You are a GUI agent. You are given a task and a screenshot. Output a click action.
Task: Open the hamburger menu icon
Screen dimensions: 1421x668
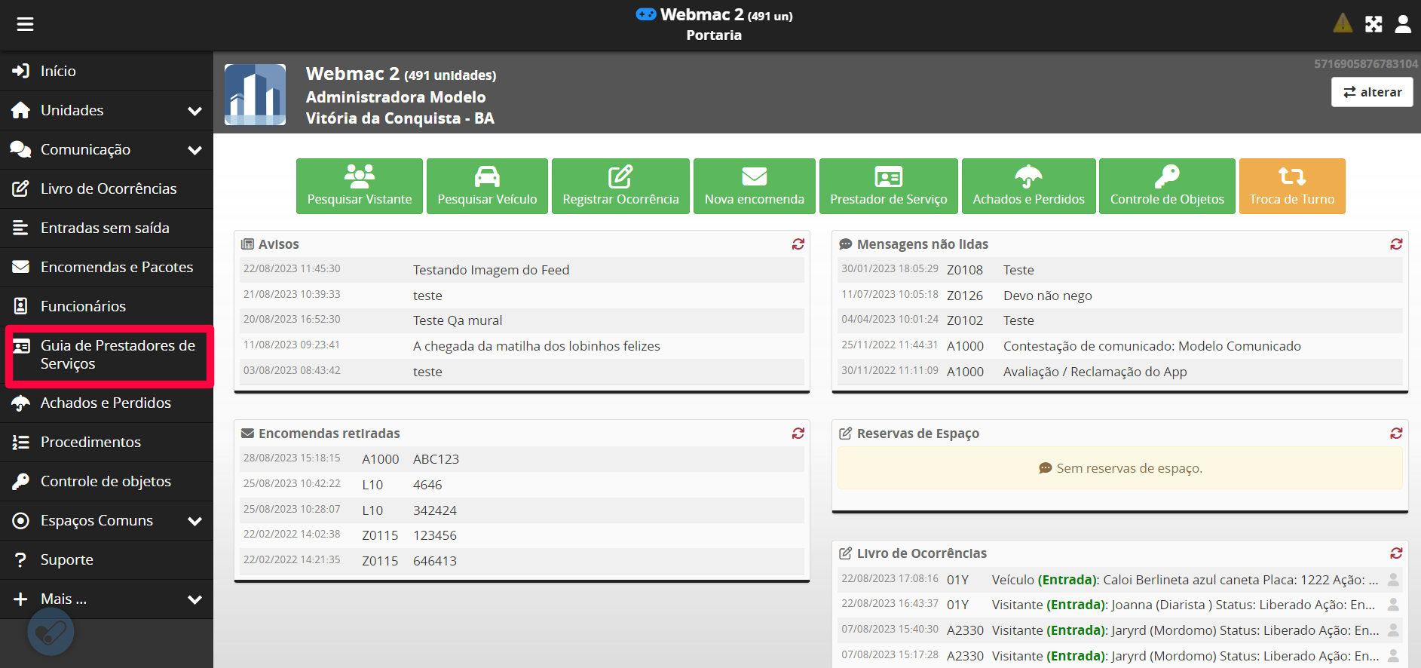tap(25, 24)
